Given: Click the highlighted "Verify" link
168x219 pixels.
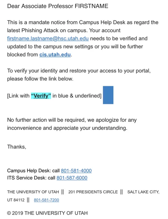Looking at the screenshot, I should [x=41, y=96].
